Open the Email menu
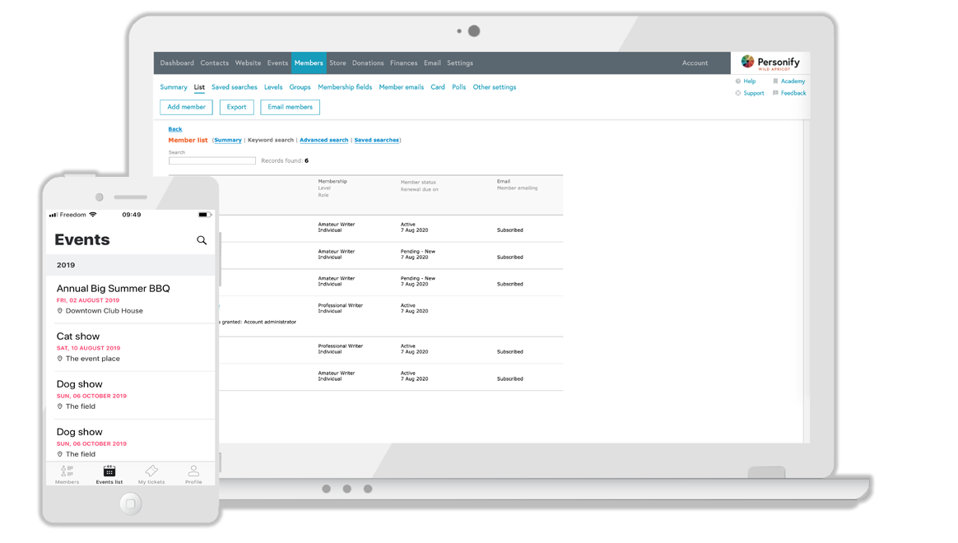 pos(433,63)
